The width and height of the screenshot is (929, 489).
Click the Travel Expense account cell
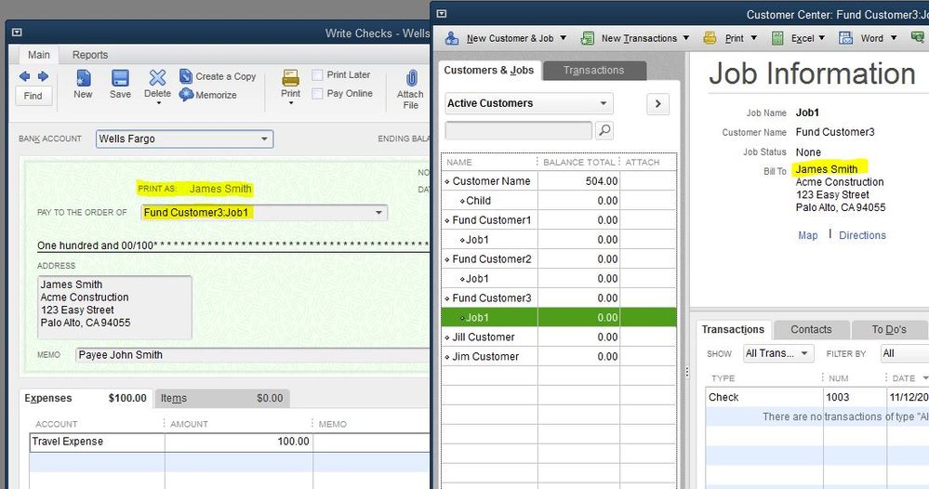point(97,442)
